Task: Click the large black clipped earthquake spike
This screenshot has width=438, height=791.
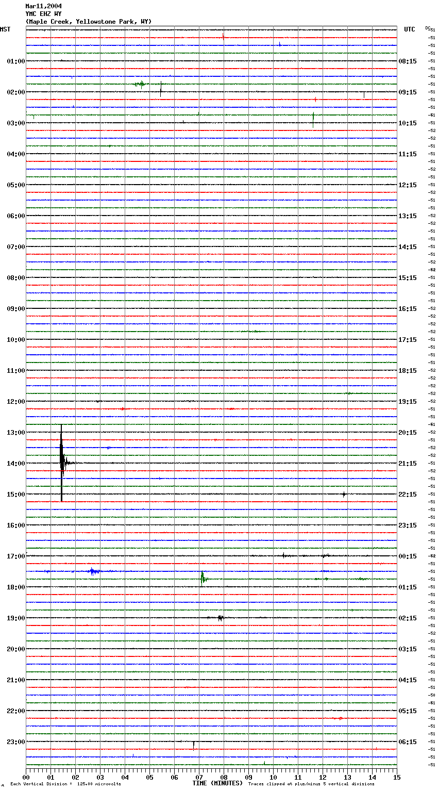Action: tap(61, 463)
